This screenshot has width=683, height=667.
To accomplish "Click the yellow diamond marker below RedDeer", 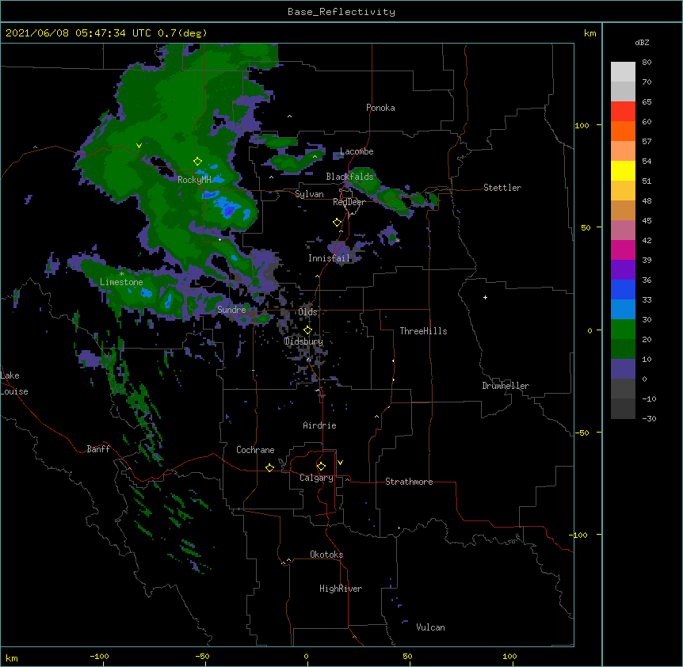I will click(337, 223).
